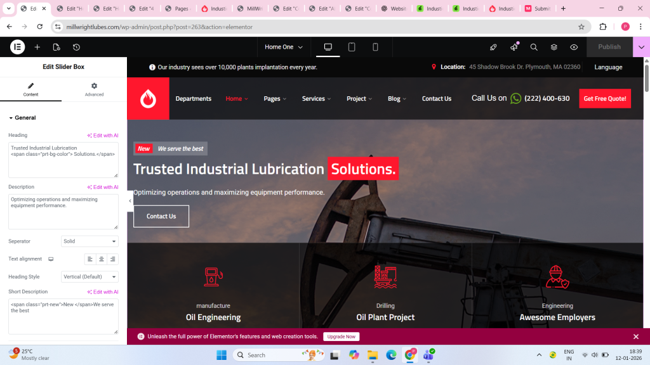Open the History panel icon
This screenshot has width=650, height=365.
(76, 47)
